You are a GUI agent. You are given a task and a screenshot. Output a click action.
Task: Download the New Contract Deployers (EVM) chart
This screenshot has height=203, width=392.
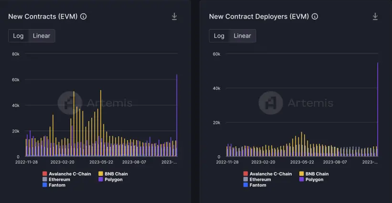point(375,17)
